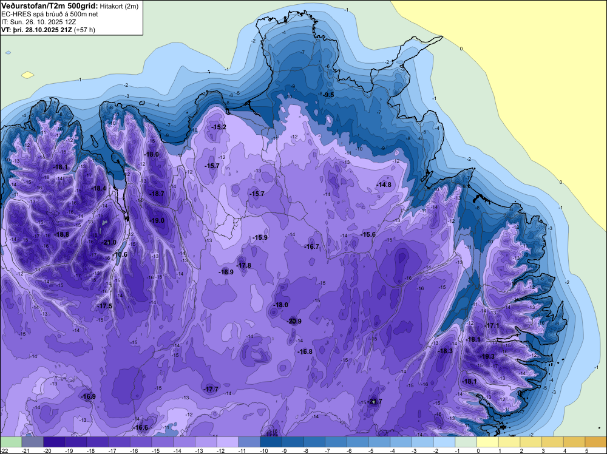Click the 5 orange legend swatch
Viewport: 607px width, 454px height.
(x=596, y=442)
